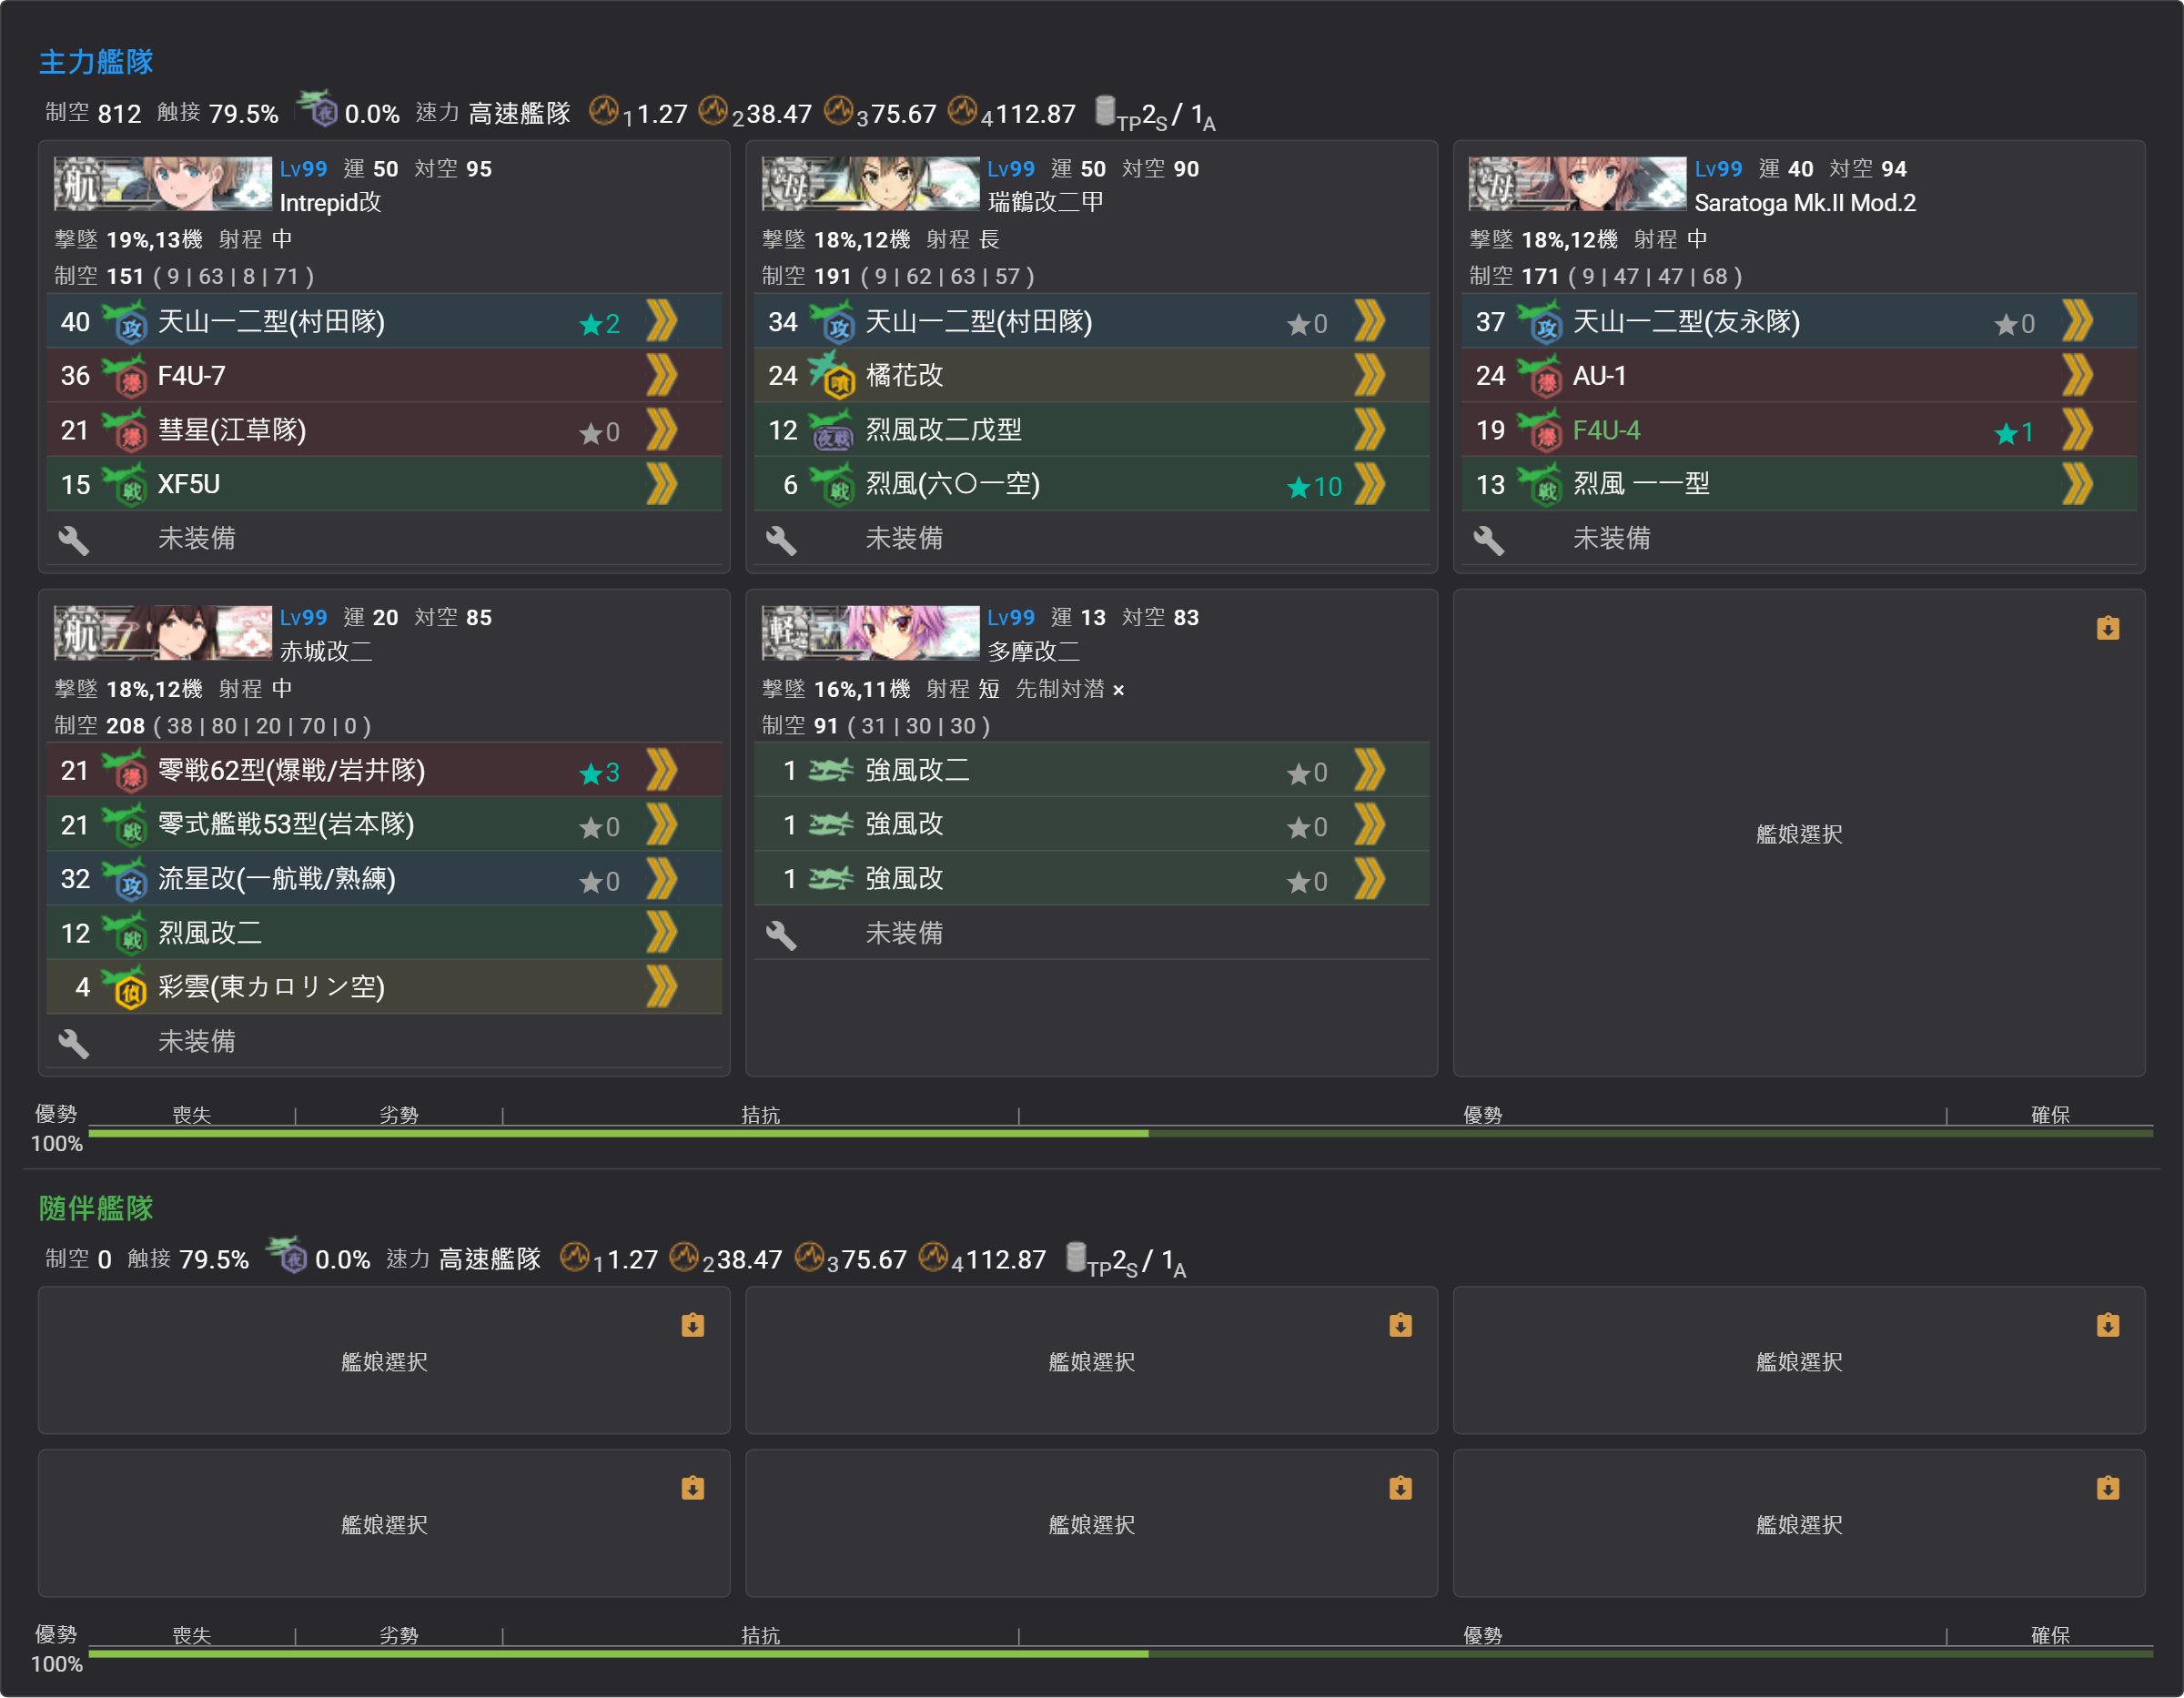This screenshot has width=2184, height=1698.
Task: Remove 先制対潜 flag with × on 多摩改二
Action: coord(1118,690)
